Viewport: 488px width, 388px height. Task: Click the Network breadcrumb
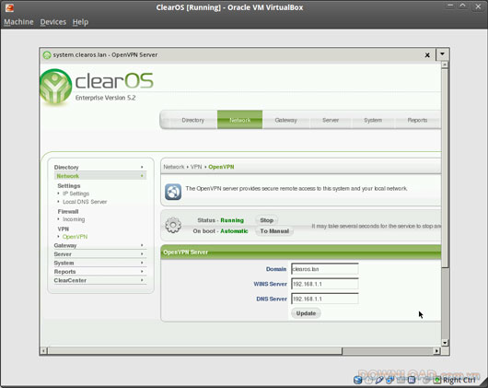click(174, 167)
